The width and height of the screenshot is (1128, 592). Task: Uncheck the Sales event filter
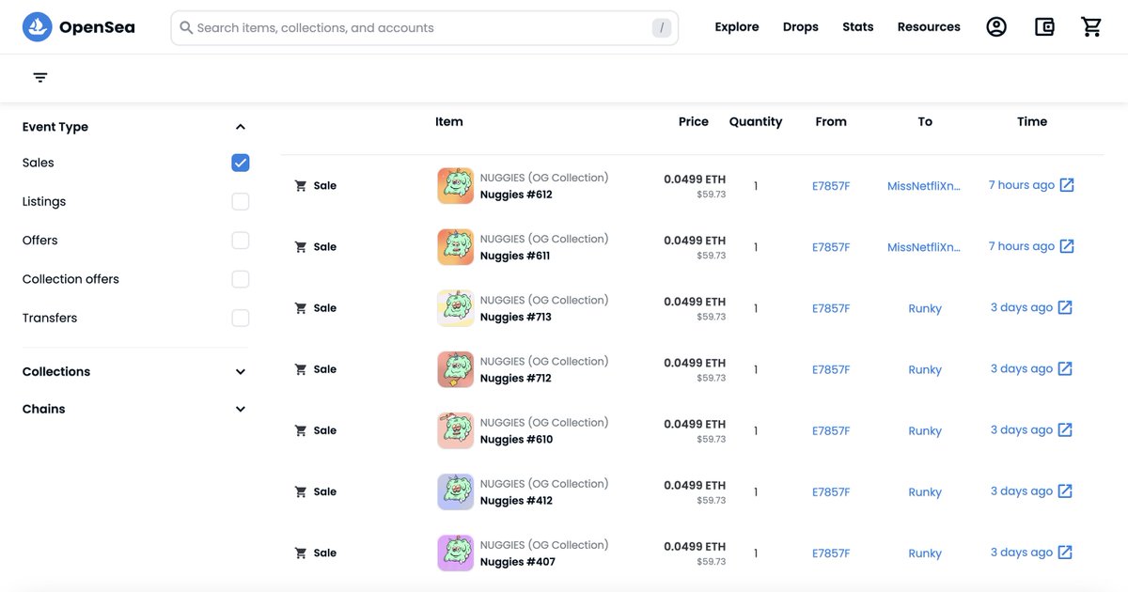click(240, 162)
